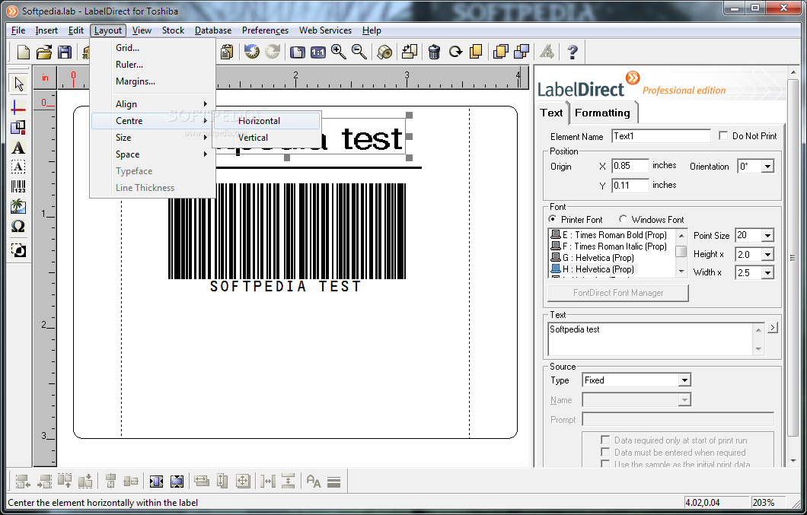Open the Point Size dropdown
This screenshot has height=515, width=807.
767,236
